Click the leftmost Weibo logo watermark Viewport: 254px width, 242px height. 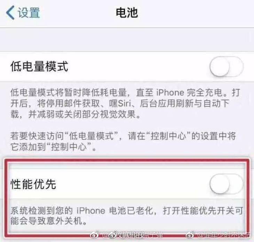coord(94,235)
